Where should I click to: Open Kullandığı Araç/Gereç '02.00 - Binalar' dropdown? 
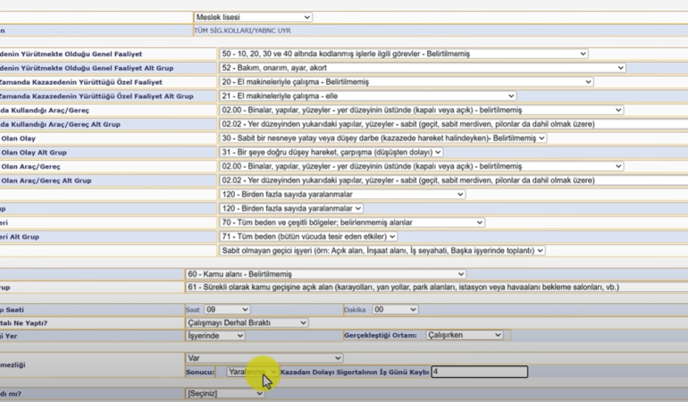421,110
